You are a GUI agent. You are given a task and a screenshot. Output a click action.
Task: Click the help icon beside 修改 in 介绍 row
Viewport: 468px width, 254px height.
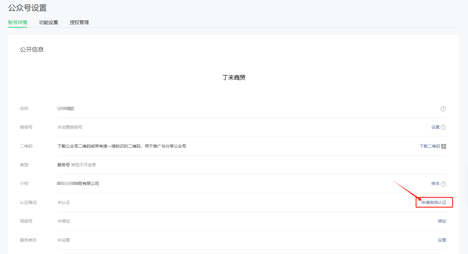[443, 184]
